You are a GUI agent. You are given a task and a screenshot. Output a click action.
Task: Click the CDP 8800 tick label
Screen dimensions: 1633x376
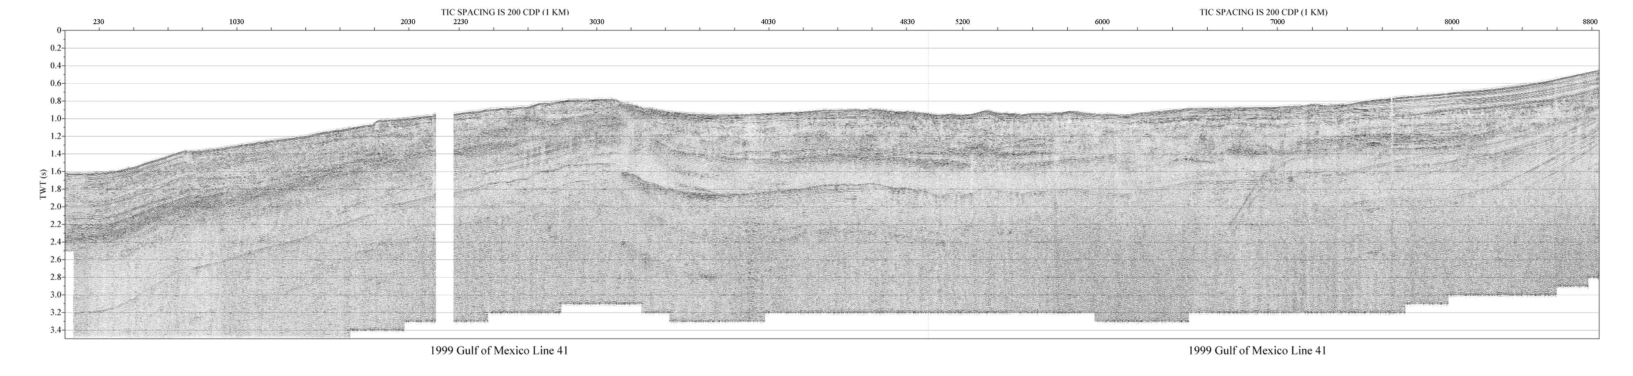click(x=1590, y=22)
